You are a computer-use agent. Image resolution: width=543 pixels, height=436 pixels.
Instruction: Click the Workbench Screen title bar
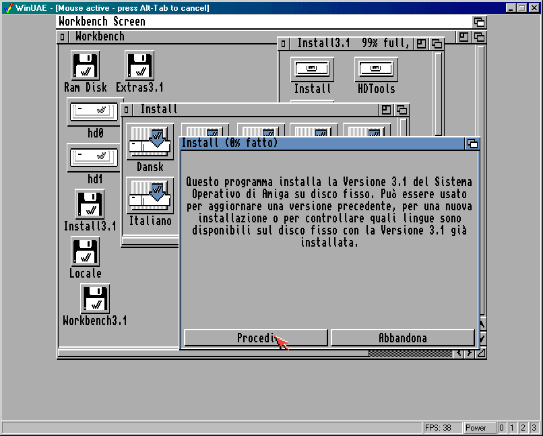(264, 22)
